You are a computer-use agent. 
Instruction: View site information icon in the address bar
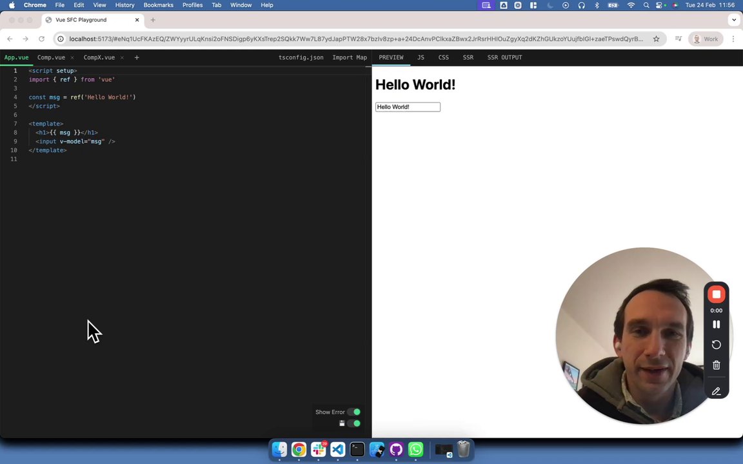pos(61,39)
